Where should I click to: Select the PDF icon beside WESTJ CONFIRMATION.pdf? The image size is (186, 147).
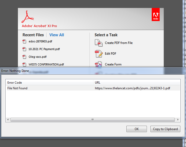point(24,64)
